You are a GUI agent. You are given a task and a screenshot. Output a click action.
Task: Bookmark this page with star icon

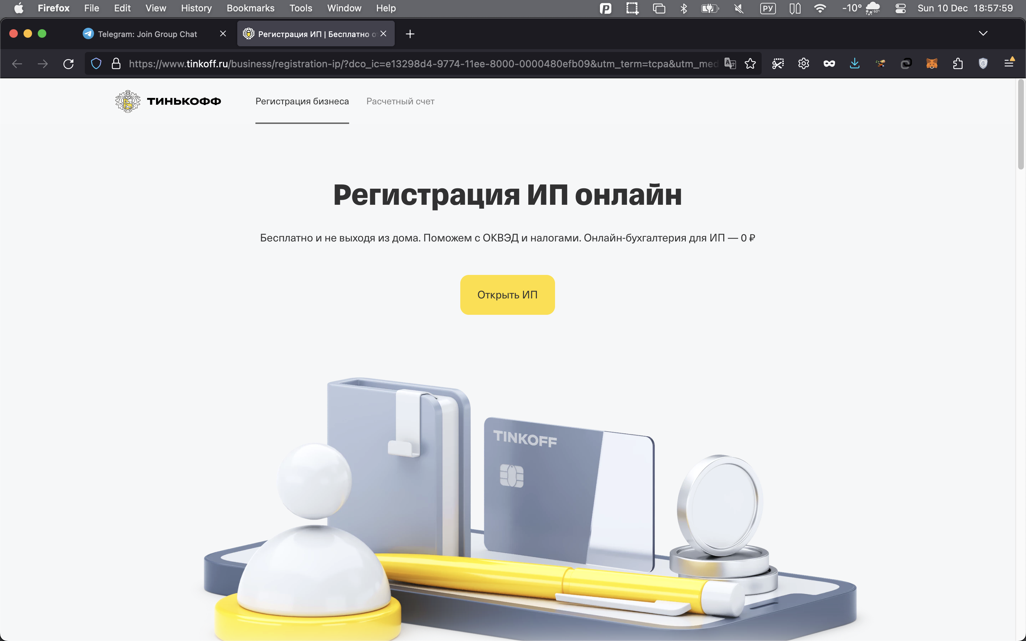coord(750,64)
